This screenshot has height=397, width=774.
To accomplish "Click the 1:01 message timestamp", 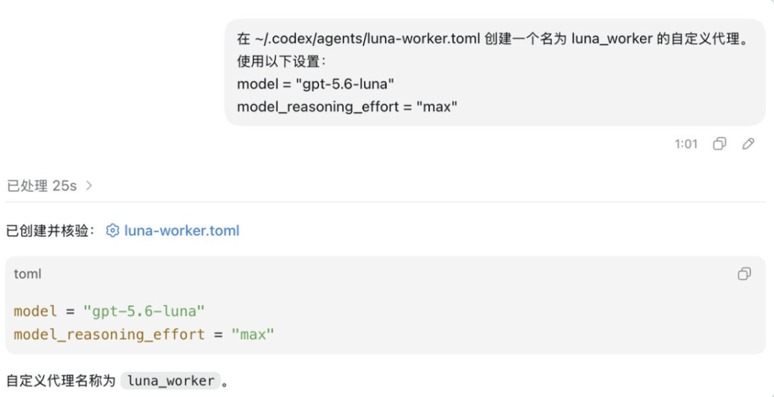I will tap(686, 144).
